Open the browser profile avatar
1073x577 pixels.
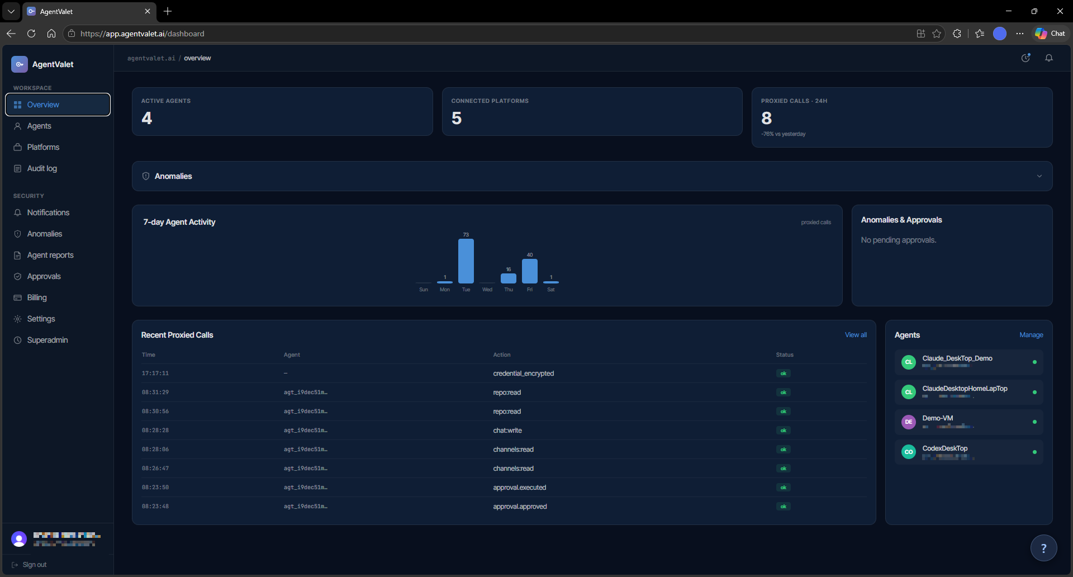point(1000,34)
